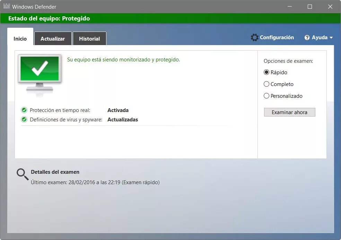Click the Windows Defender title bar icon
The height and width of the screenshot is (240, 341).
click(x=7, y=6)
